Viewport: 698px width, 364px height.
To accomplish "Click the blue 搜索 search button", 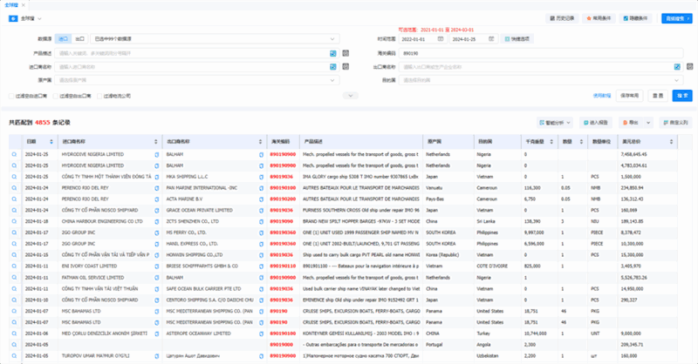I will [x=681, y=96].
